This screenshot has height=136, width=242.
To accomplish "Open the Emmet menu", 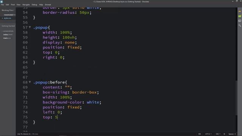I will point(48,5).
